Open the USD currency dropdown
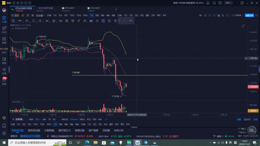260x146 pixels. 228,3
